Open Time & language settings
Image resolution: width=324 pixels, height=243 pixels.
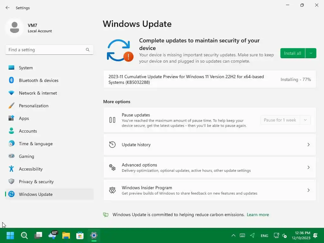pyautogui.click(x=49, y=143)
